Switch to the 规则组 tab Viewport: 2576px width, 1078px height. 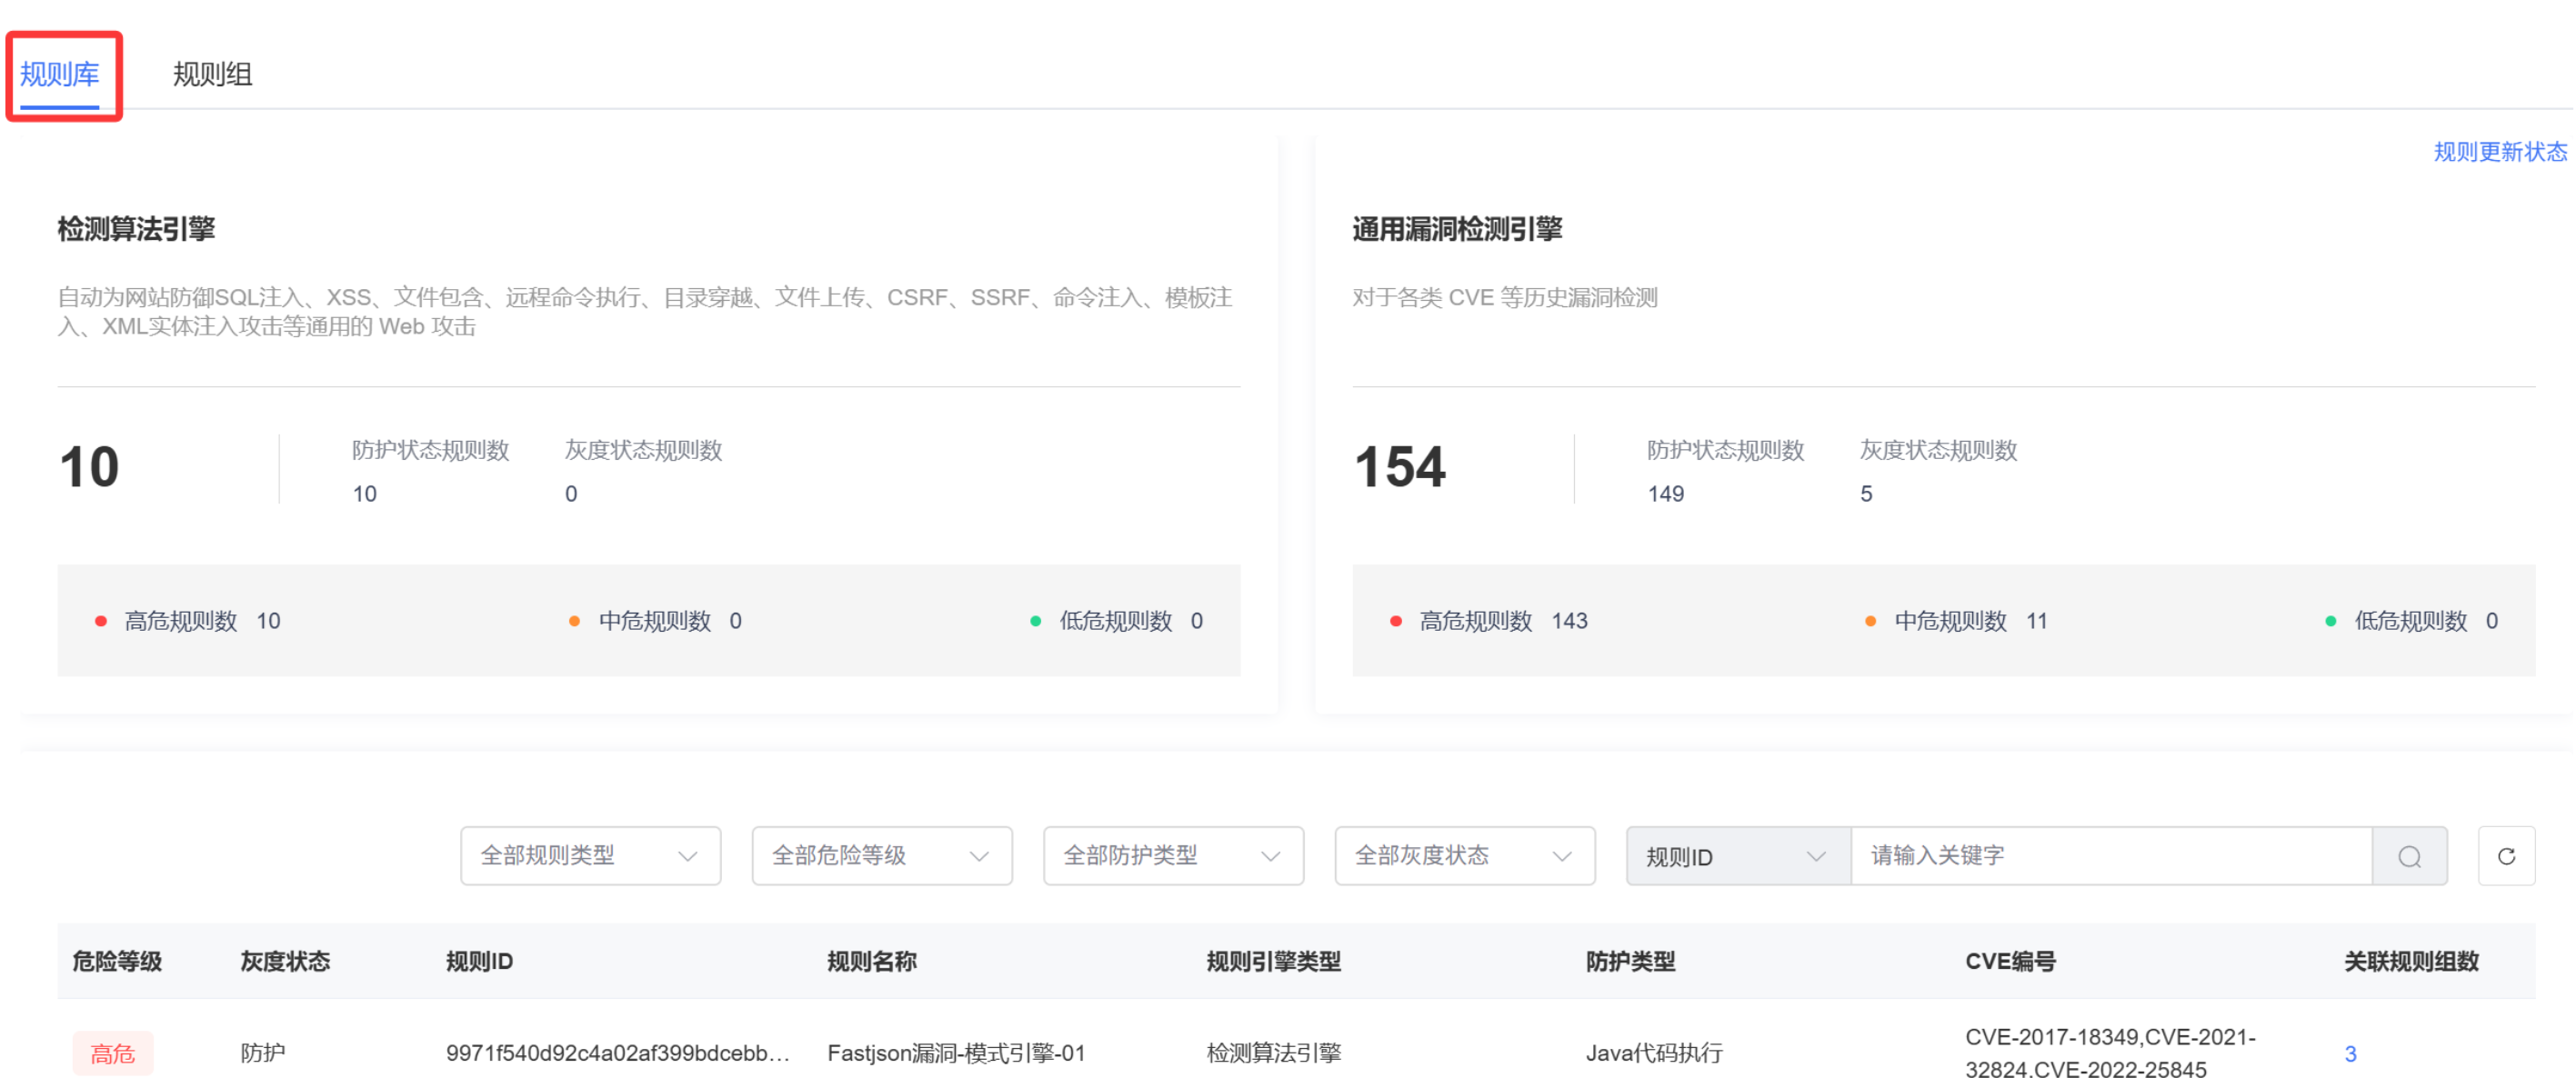[212, 74]
